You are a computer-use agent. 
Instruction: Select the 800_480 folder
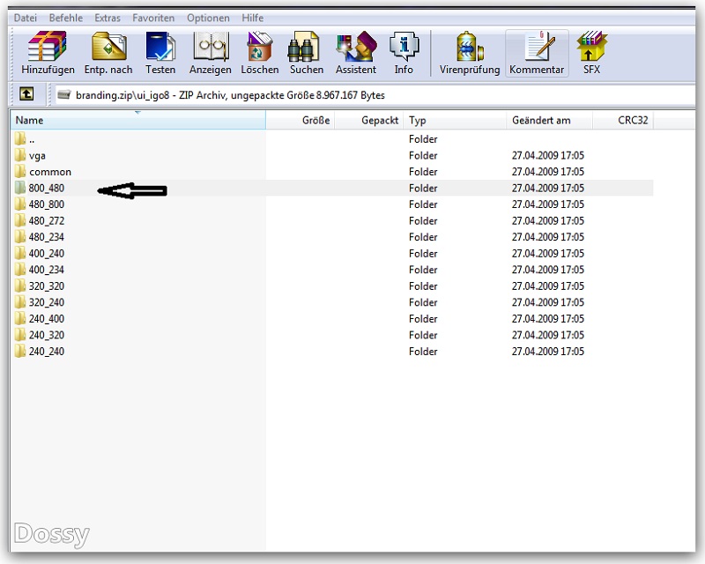[46, 189]
